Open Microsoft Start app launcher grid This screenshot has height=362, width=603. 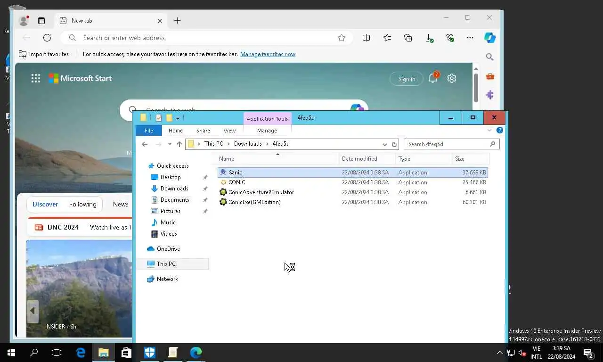[x=36, y=79]
